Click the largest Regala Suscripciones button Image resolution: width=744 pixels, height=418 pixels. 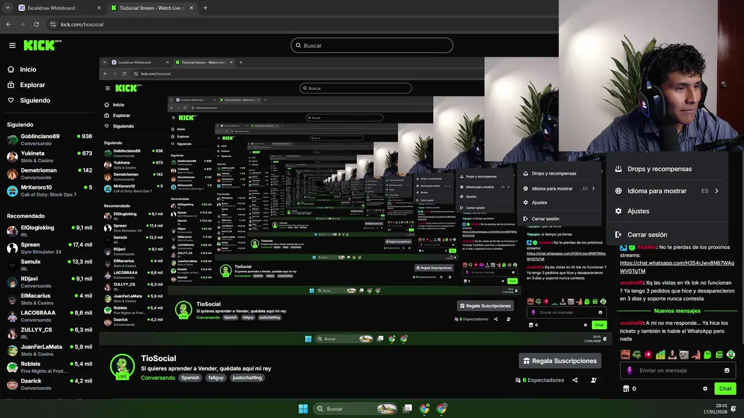(560, 361)
